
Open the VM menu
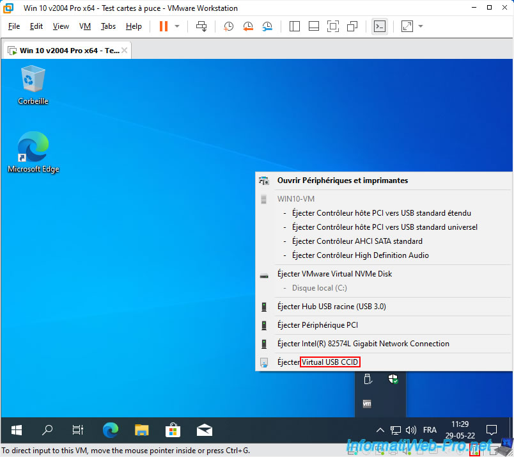pyautogui.click(x=85, y=26)
